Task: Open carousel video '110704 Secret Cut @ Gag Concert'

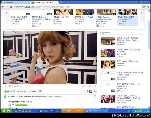Action: click(84, 18)
